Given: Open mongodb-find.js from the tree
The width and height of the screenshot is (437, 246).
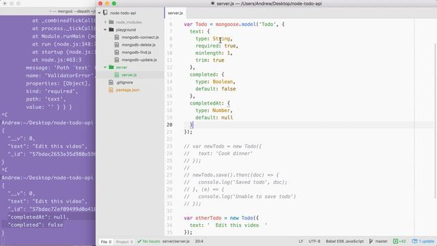Looking at the screenshot, I should 137,52.
